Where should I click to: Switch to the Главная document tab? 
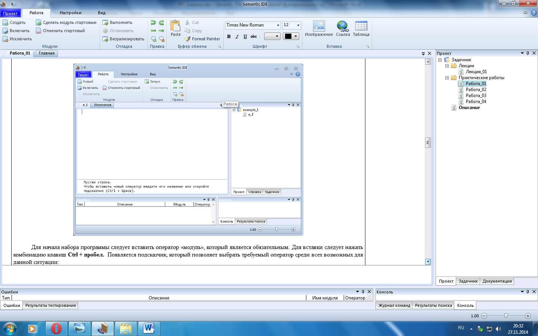point(47,53)
